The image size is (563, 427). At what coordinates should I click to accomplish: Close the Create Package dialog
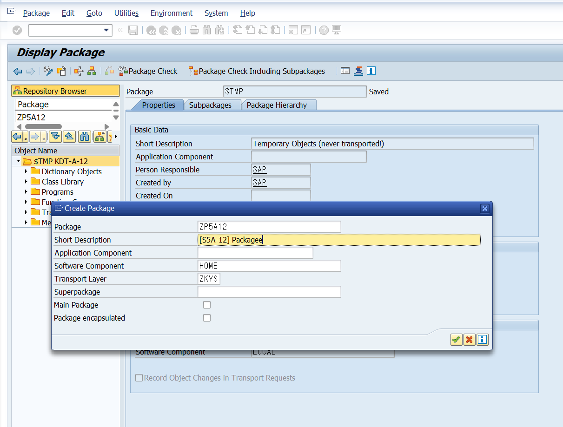coord(484,208)
